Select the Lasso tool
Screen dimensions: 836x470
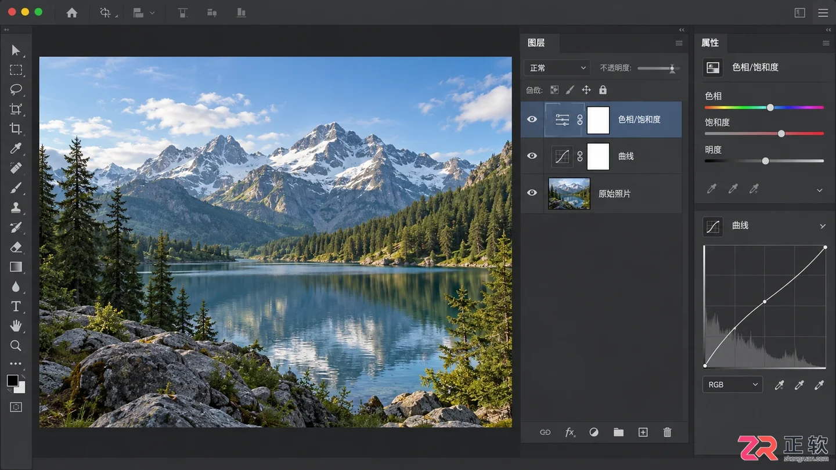point(16,89)
